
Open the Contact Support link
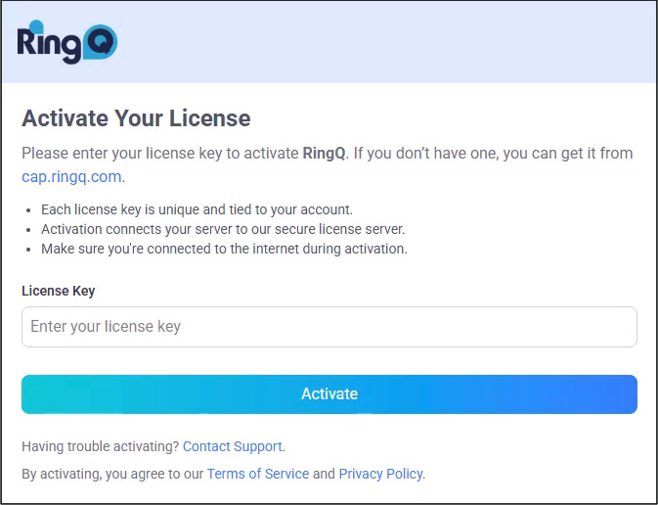click(x=233, y=446)
